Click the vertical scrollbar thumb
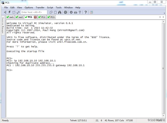Screen dimensions: 167x123 [x=163, y=68]
